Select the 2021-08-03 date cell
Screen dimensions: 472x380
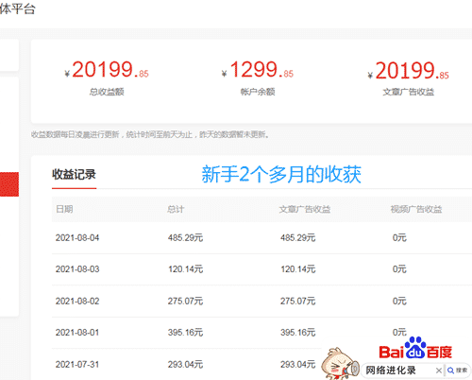point(77,269)
